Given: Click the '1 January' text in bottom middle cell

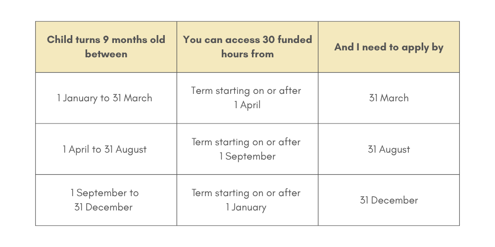Looking at the screenshot, I should click(246, 207).
